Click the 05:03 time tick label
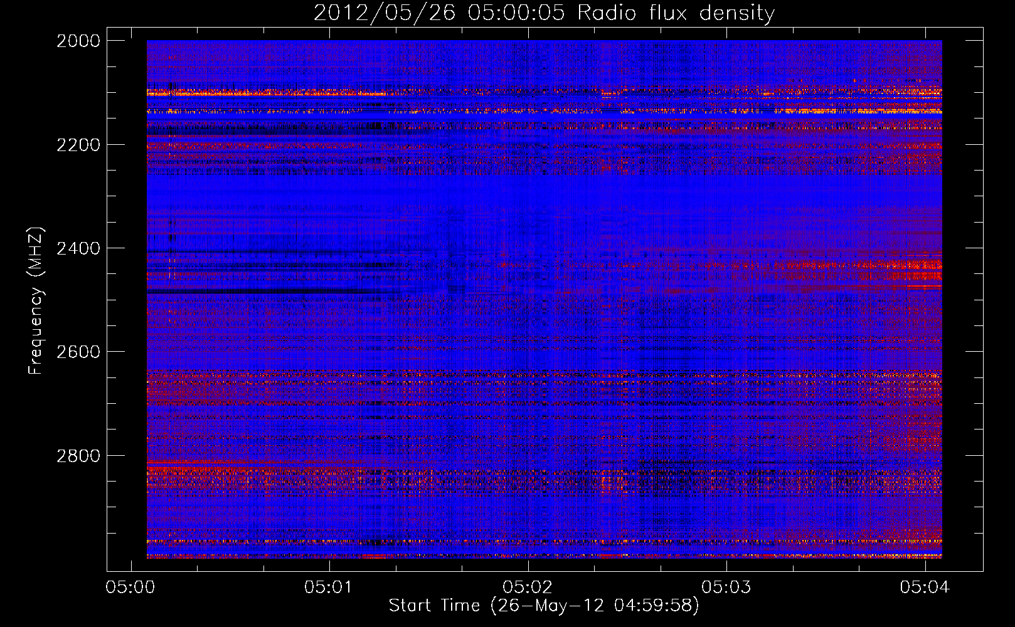1015x627 pixels. pyautogui.click(x=726, y=587)
